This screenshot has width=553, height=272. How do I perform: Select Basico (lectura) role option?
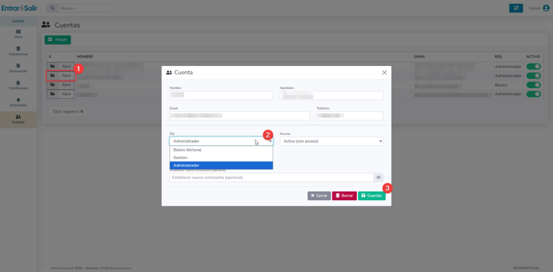(x=221, y=149)
